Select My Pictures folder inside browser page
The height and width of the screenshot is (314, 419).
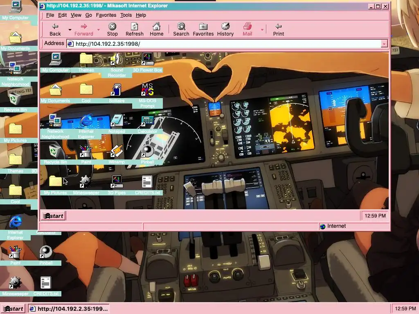click(55, 185)
